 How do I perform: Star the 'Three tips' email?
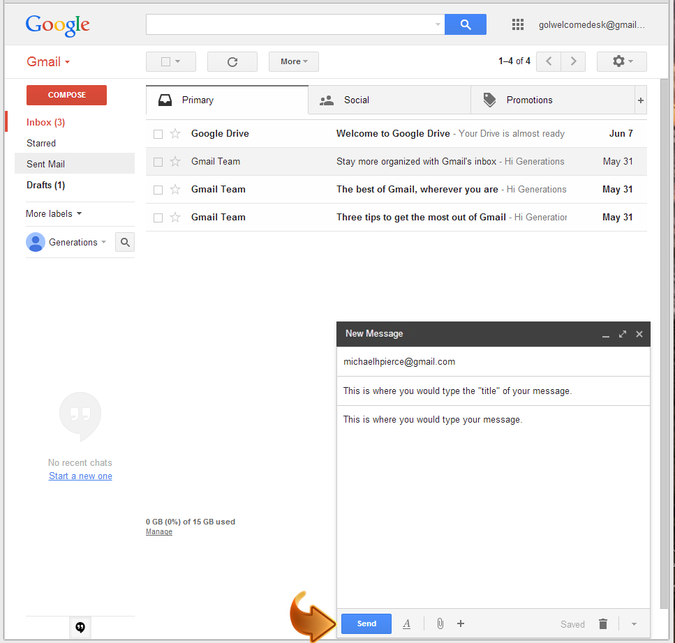[175, 218]
